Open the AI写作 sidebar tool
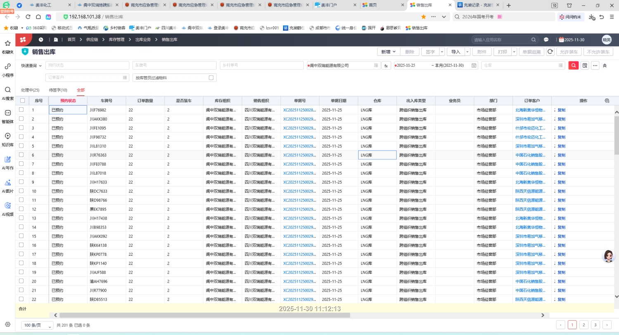Screen dimensions: 619x335 7,163
